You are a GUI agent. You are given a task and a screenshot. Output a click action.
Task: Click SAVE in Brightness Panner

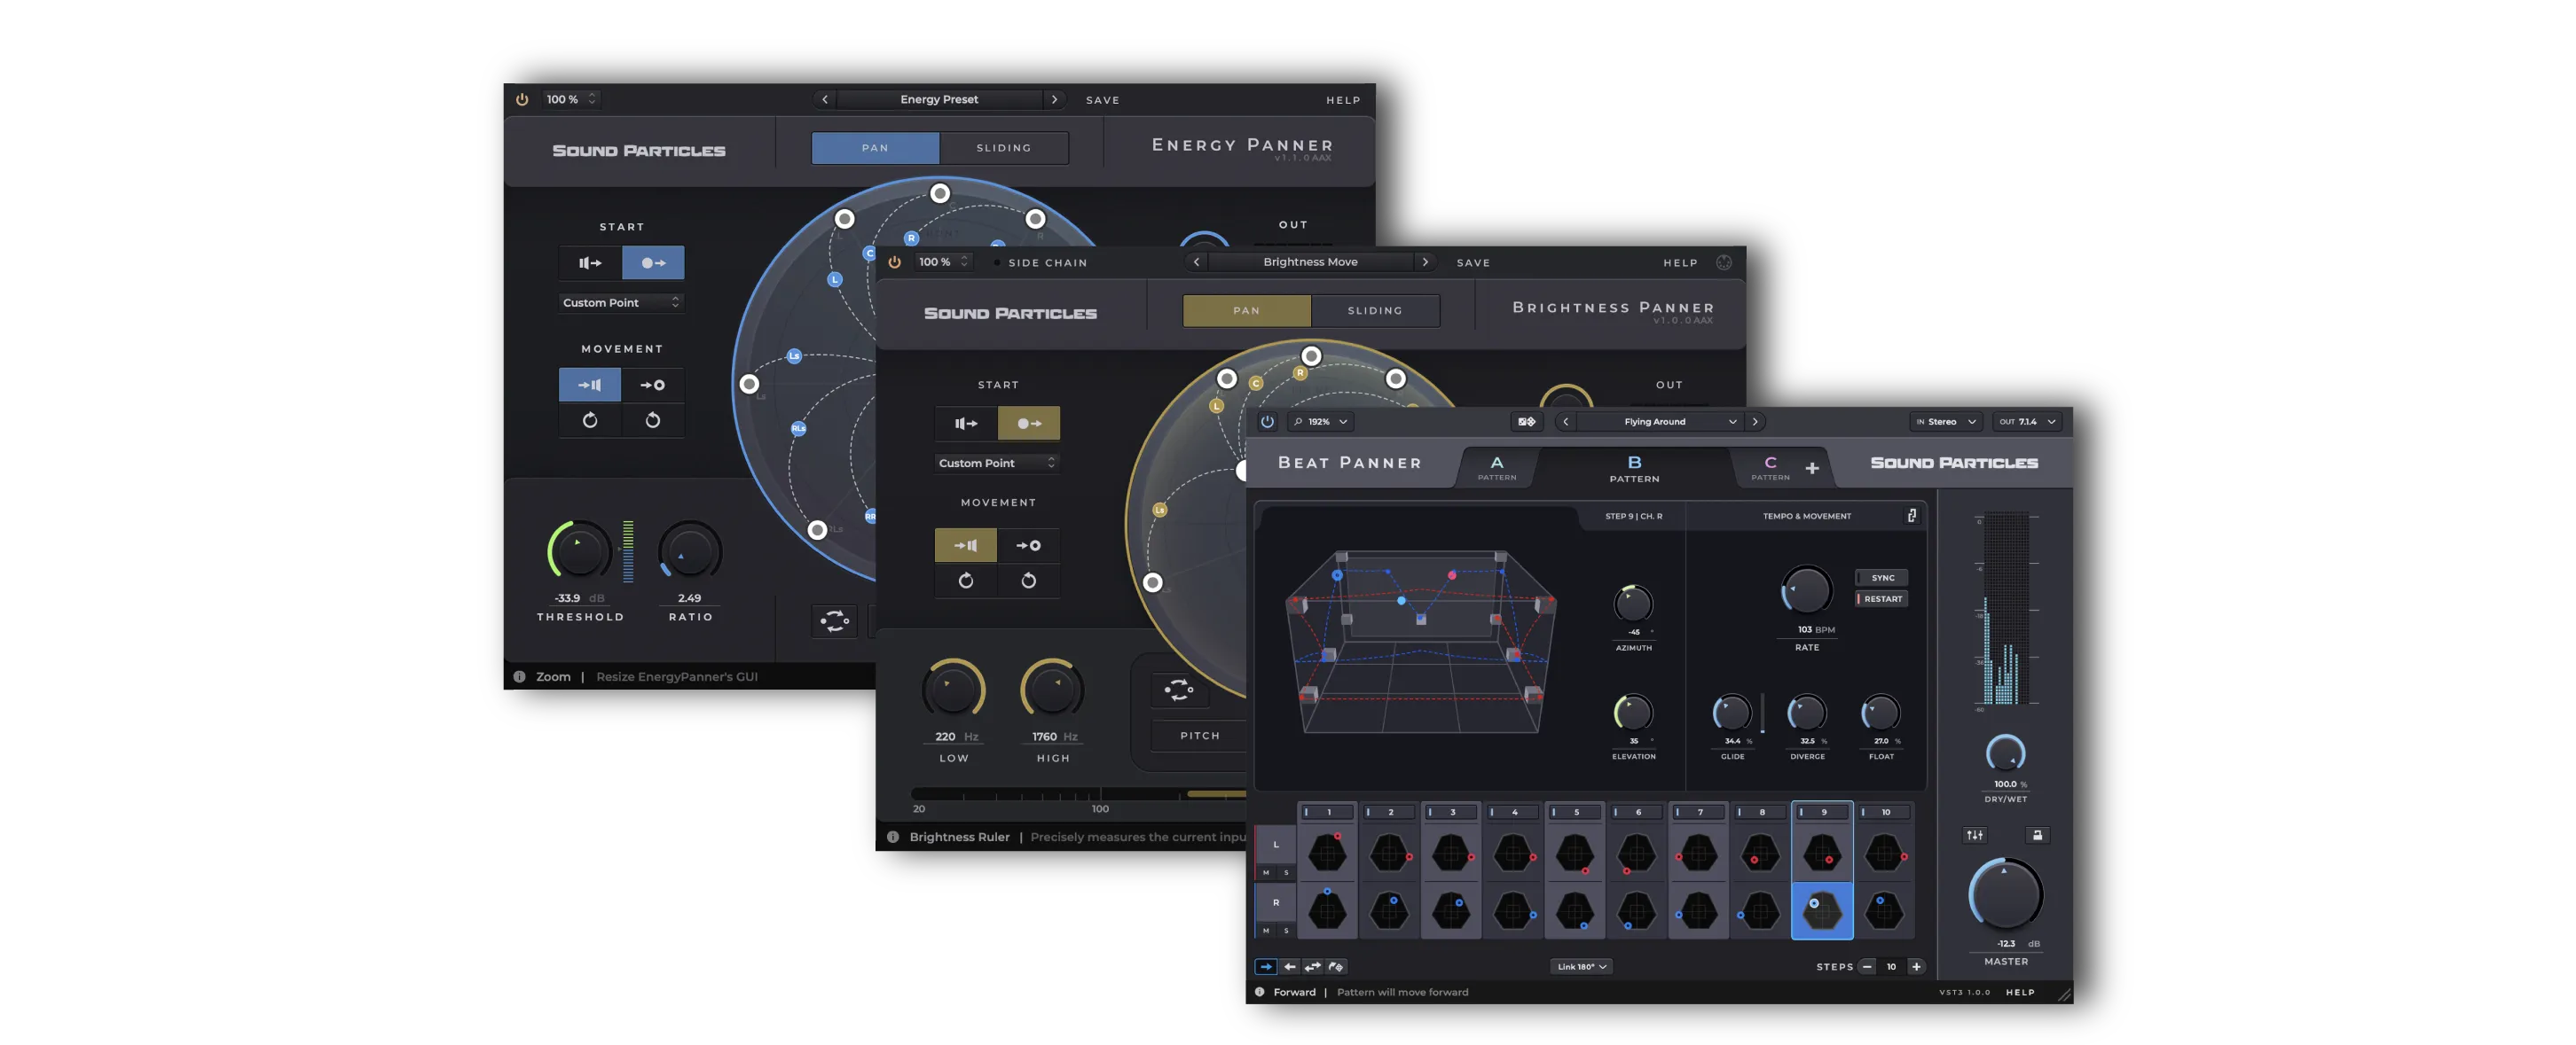click(x=1473, y=262)
